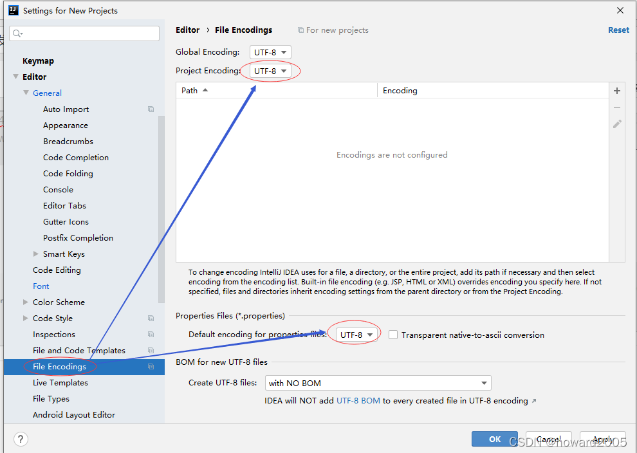Viewport: 637px width, 453px height.
Task: Click the copy icon beside File Encodings
Action: 151,367
